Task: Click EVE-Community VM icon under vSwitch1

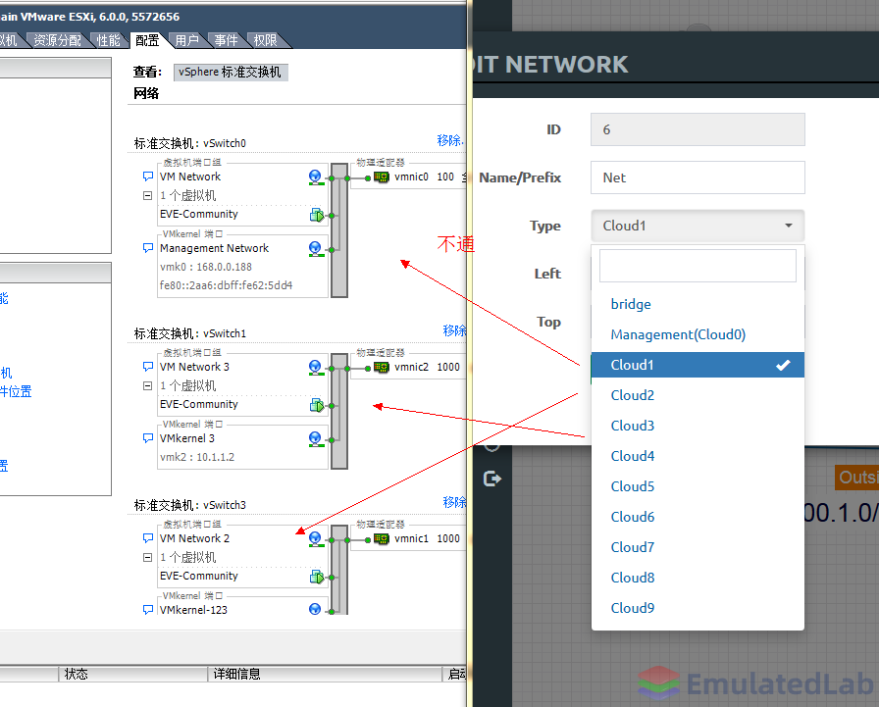Action: 317,405
